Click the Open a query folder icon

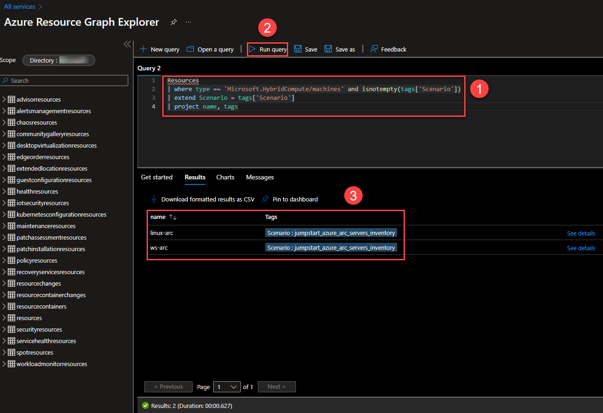point(190,49)
